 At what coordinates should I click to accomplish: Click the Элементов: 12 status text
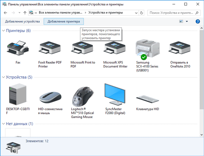(x=37, y=141)
